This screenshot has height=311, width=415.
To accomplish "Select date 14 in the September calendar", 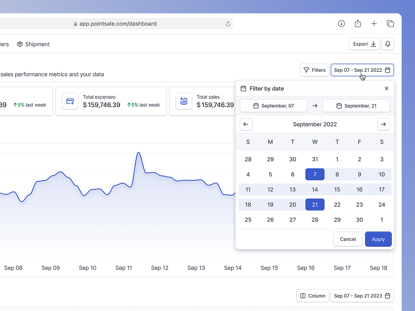I will [315, 189].
